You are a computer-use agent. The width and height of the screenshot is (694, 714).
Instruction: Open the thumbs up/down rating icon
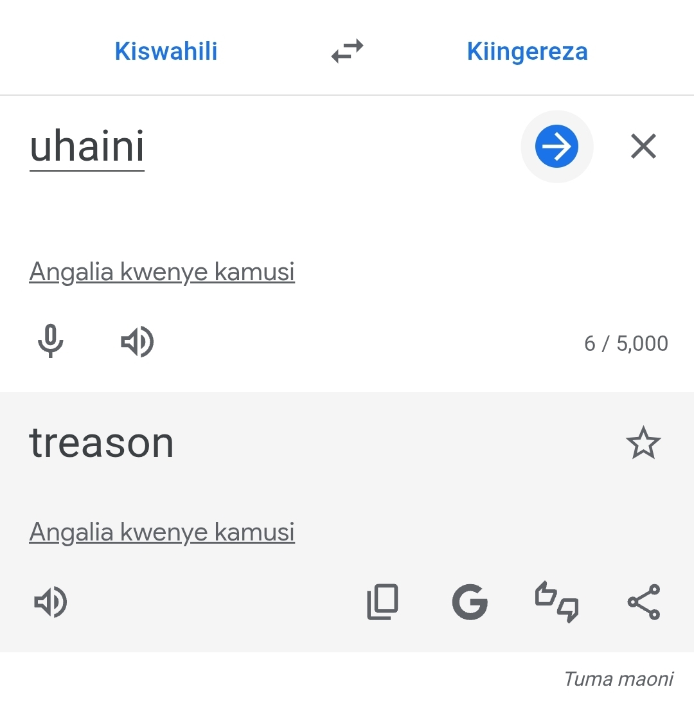coord(556,602)
